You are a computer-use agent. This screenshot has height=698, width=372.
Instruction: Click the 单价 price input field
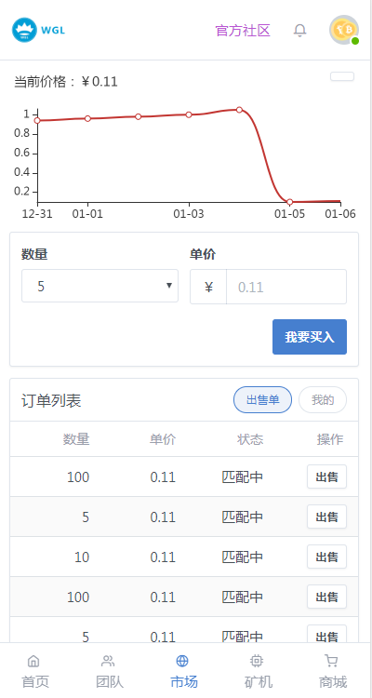tap(286, 287)
